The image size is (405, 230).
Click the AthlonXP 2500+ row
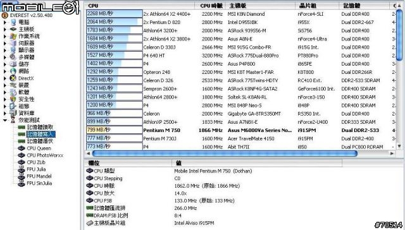[x=240, y=122]
